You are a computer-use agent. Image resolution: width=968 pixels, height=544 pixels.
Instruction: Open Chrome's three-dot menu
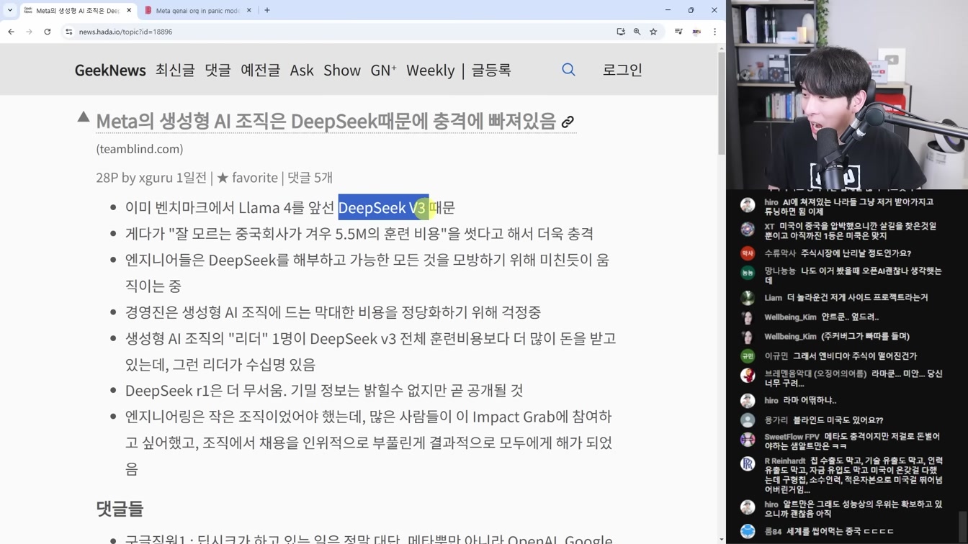click(x=714, y=32)
